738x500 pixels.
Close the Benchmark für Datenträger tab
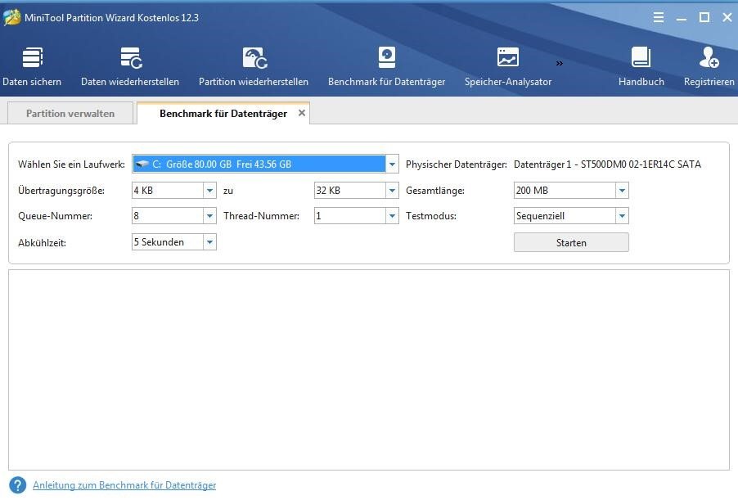click(302, 113)
